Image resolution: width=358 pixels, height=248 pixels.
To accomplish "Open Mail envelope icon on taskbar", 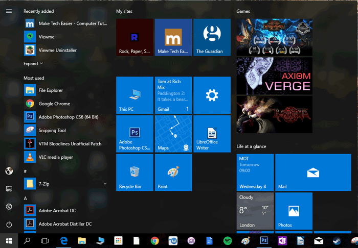I will pos(319,241).
